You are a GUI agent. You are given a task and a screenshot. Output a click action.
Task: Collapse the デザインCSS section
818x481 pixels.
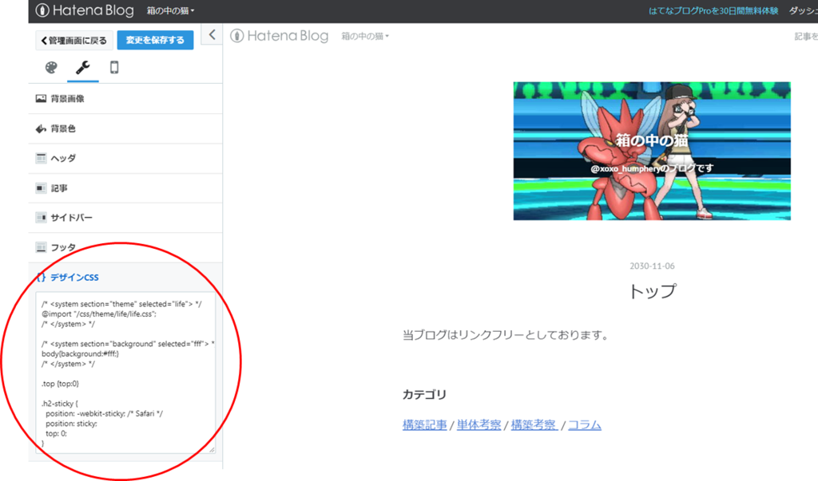click(x=125, y=278)
